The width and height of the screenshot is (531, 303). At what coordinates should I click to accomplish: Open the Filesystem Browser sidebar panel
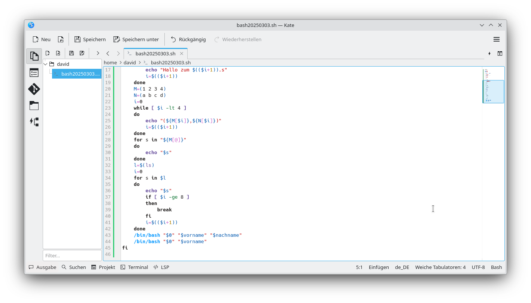pyautogui.click(x=34, y=106)
